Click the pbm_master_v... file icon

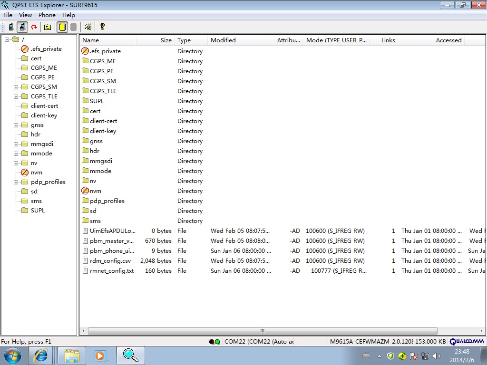(85, 240)
